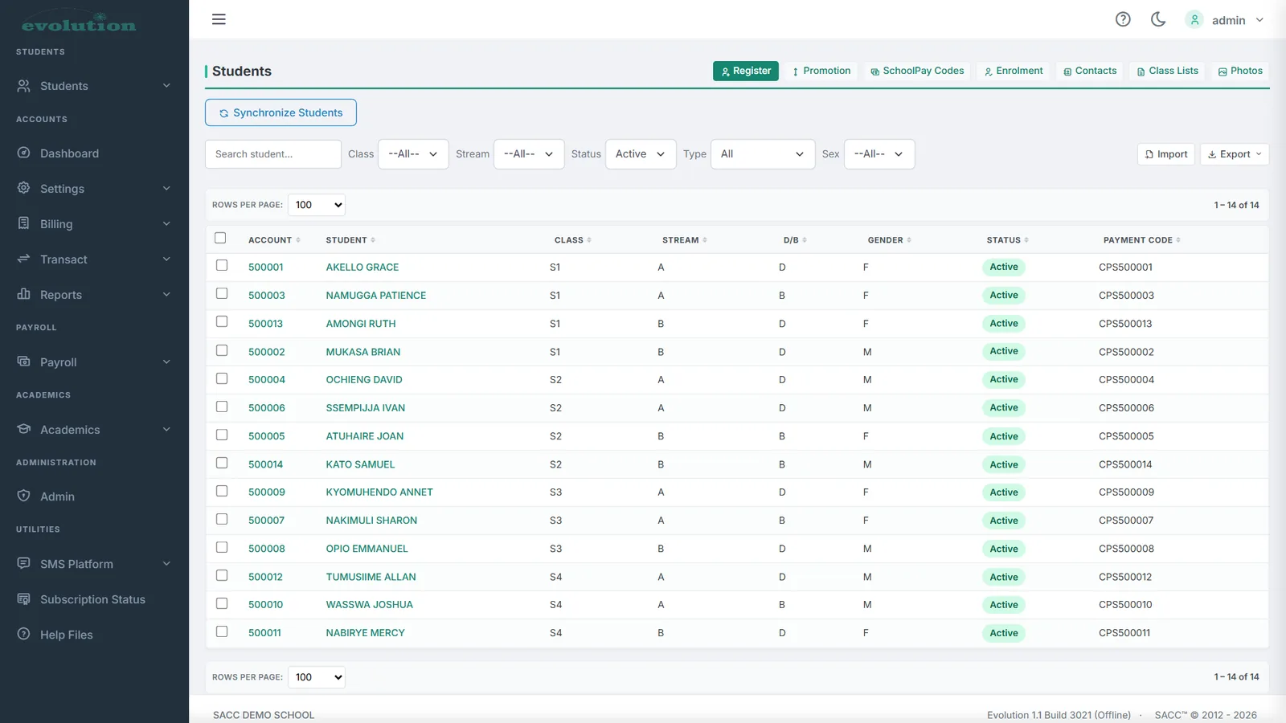Open the help question-mark icon
Screen dimensions: 1286x723
point(1123,19)
